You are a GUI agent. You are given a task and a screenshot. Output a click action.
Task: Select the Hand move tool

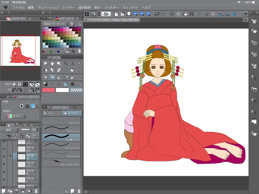coord(52,64)
